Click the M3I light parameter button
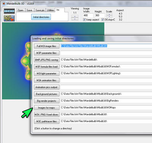 click(x=47, y=74)
